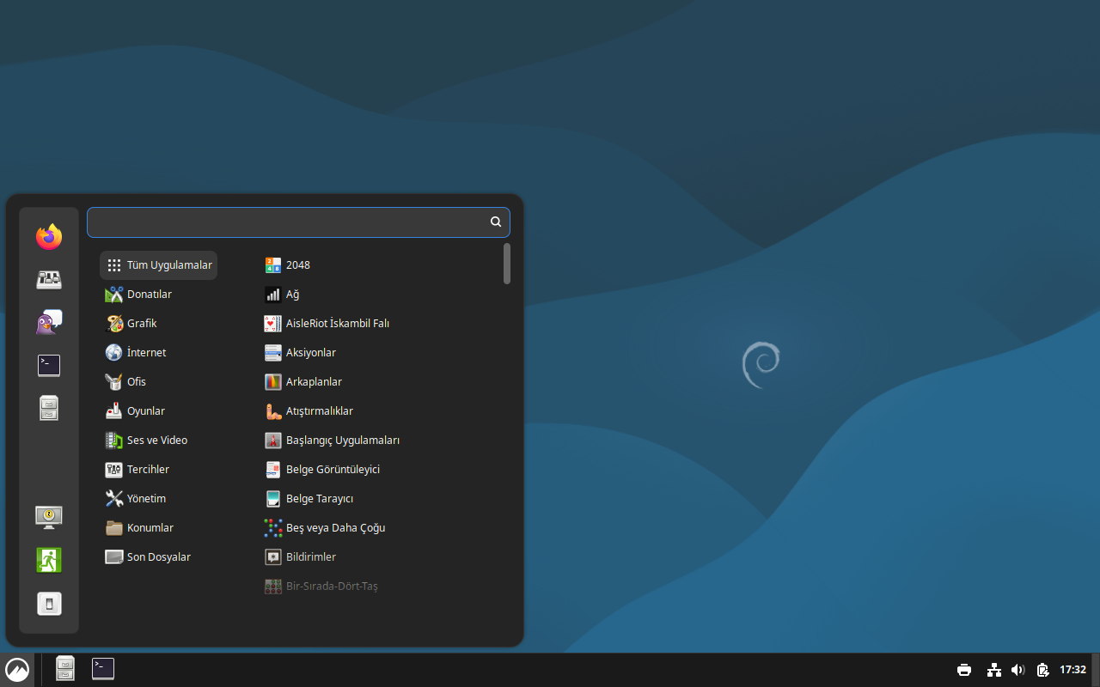Click the battery power tray icon
Image resolution: width=1100 pixels, height=687 pixels.
click(x=1042, y=670)
